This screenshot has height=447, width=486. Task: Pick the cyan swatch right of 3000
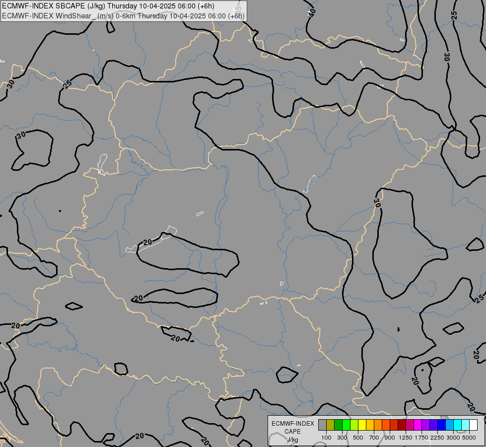pos(457,425)
